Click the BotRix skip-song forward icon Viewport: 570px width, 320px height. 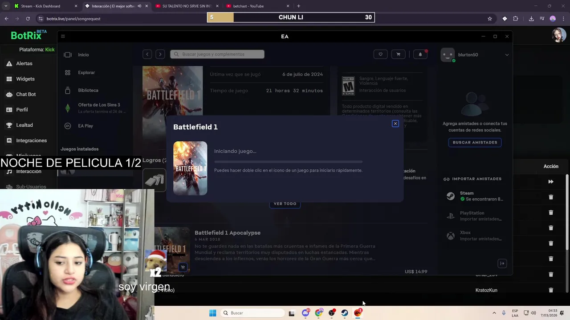point(551,182)
